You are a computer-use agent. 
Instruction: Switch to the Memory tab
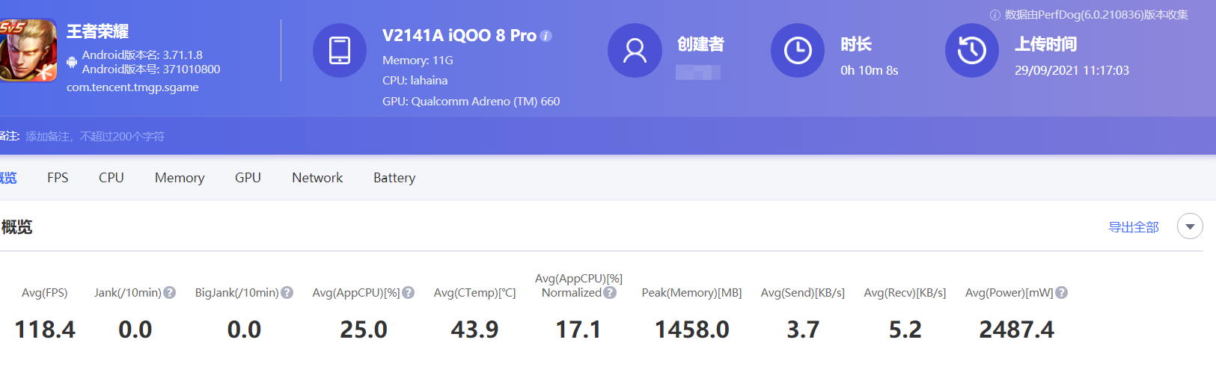click(x=180, y=178)
